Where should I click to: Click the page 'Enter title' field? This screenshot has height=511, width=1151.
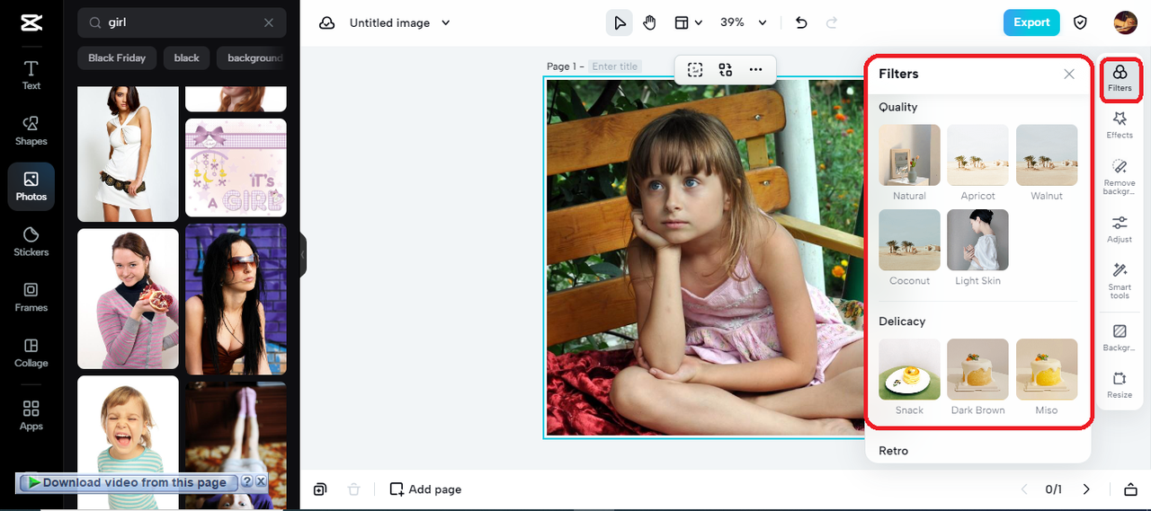(615, 66)
